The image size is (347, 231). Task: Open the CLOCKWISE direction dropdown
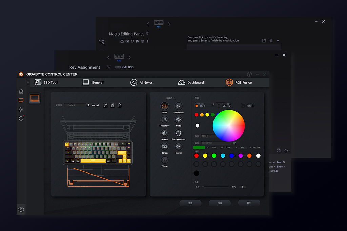pos(234,143)
